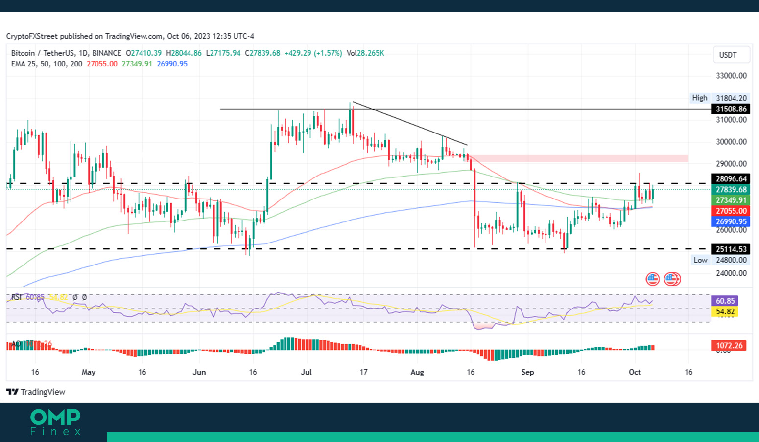
Task: Click the volume reading Vol28.265K
Action: click(365, 53)
